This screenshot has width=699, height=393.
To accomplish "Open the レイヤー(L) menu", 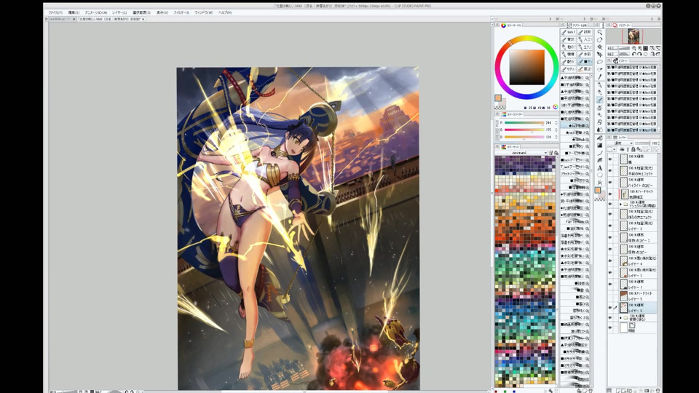I will pos(119,12).
